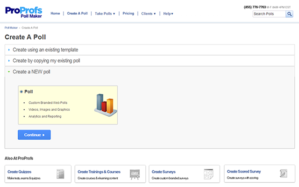Image resolution: width=299 pixels, height=187 pixels.
Task: Expand Create by copying my existing poll
Action: coord(46,61)
